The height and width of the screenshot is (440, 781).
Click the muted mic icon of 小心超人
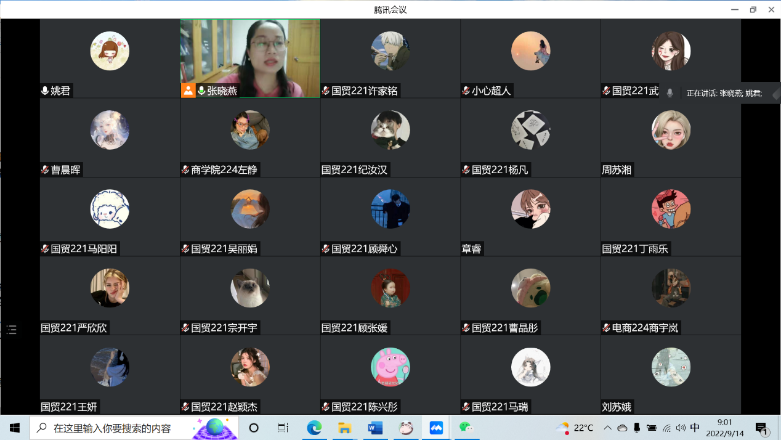point(466,91)
